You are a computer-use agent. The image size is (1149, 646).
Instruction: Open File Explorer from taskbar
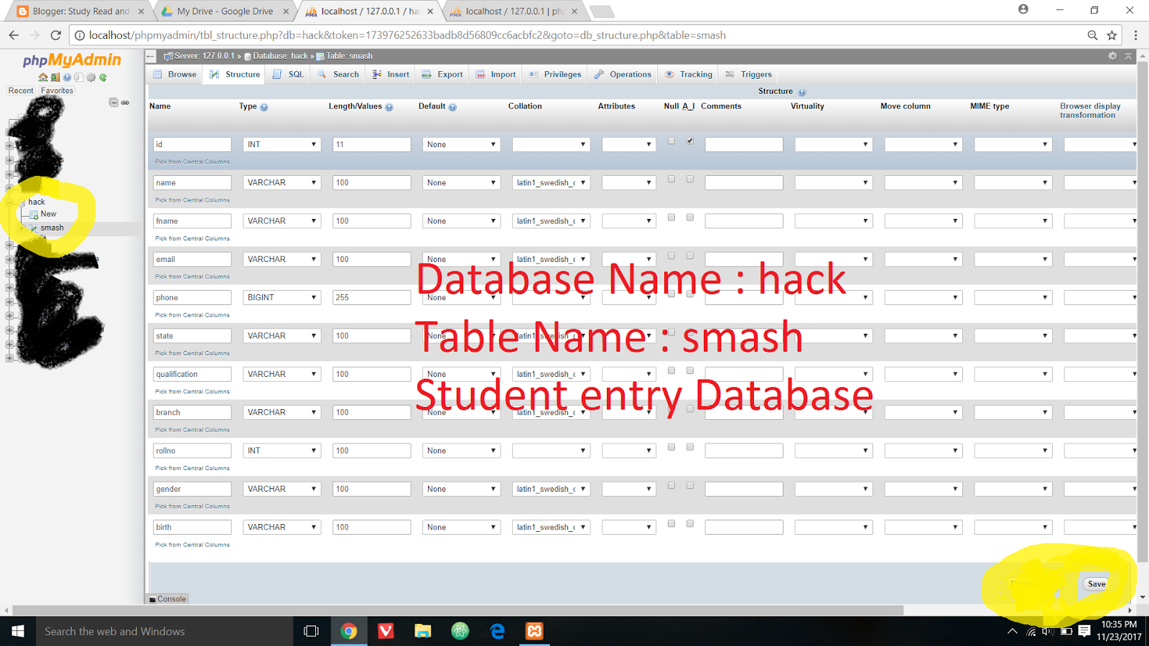[x=423, y=631]
